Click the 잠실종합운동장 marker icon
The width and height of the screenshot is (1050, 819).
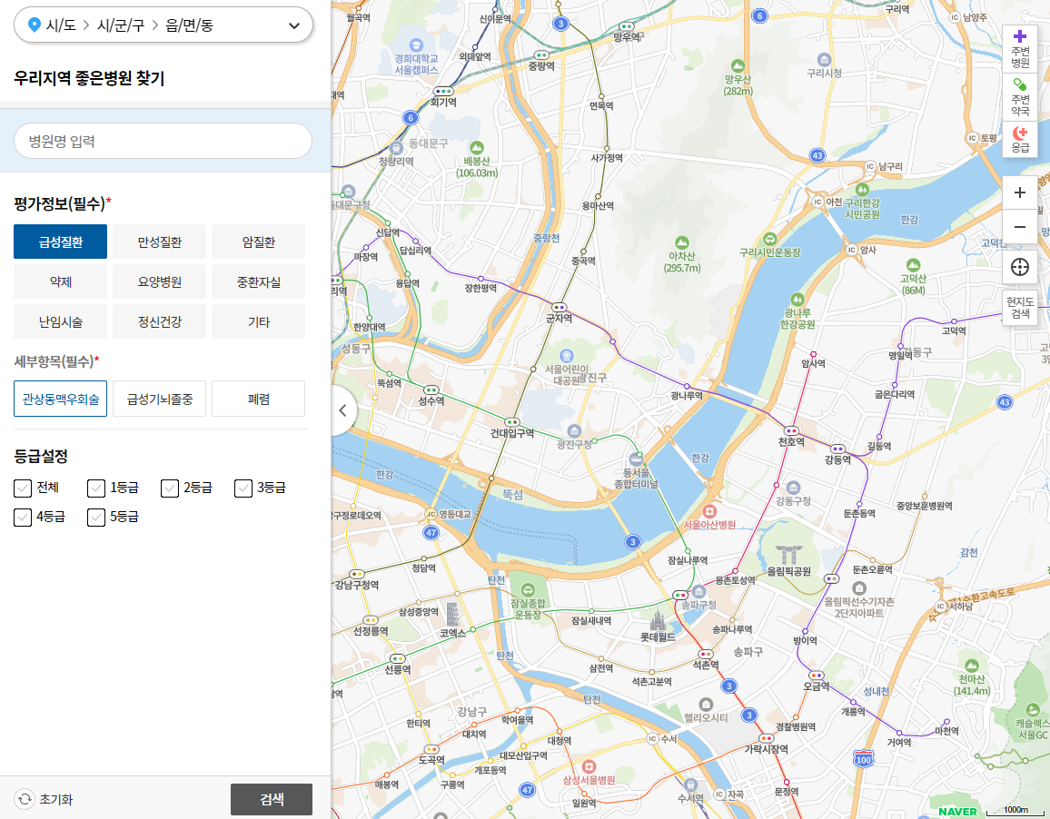click(x=528, y=589)
